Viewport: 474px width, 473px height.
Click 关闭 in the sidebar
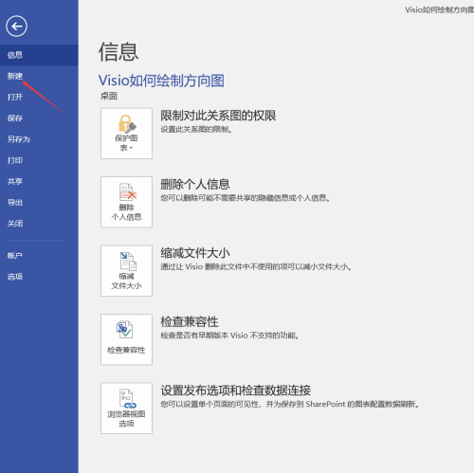click(x=39, y=224)
